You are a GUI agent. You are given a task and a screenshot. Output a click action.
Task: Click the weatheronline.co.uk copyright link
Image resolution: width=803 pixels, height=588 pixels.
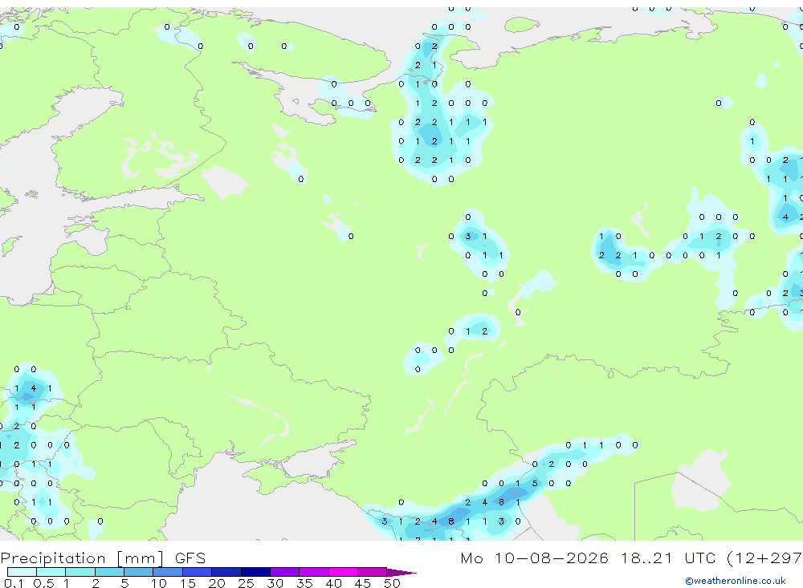click(736, 581)
